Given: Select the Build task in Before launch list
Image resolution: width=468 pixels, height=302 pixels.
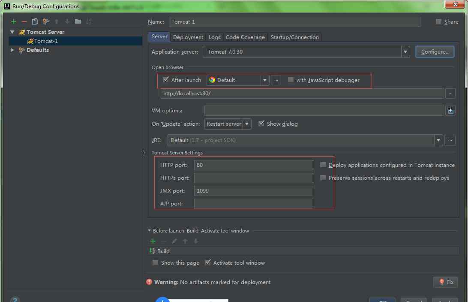Looking at the screenshot, I should 303,251.
